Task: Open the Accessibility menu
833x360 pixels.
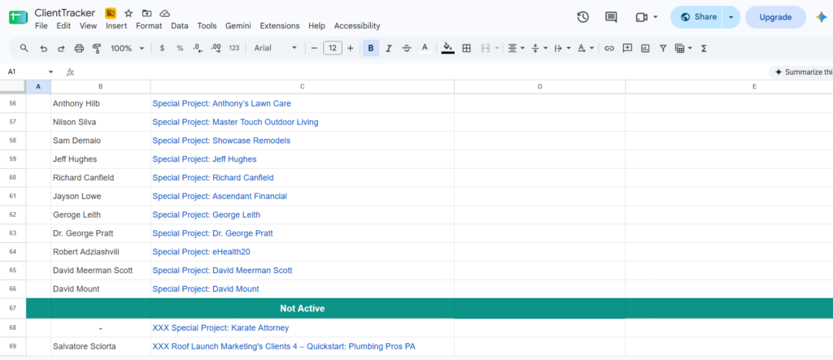Action: [x=357, y=25]
